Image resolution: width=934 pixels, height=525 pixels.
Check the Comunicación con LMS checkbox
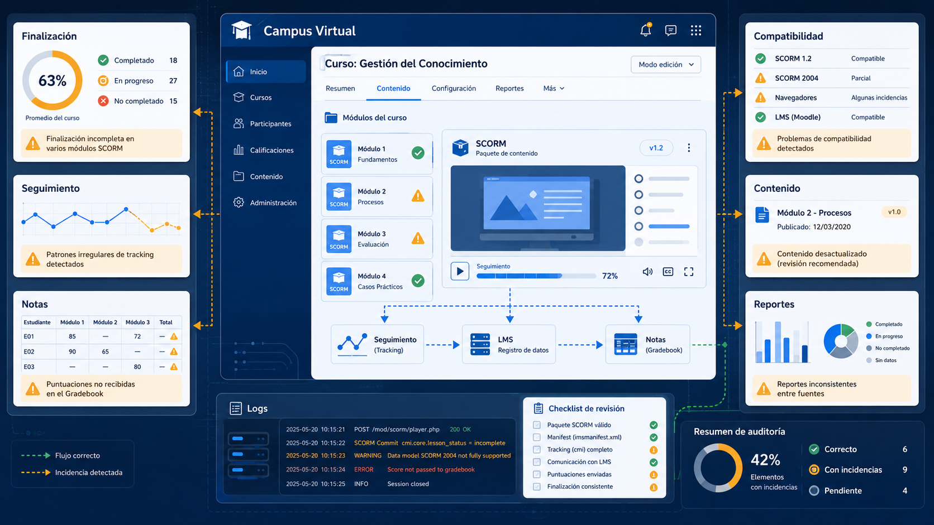[x=537, y=462]
